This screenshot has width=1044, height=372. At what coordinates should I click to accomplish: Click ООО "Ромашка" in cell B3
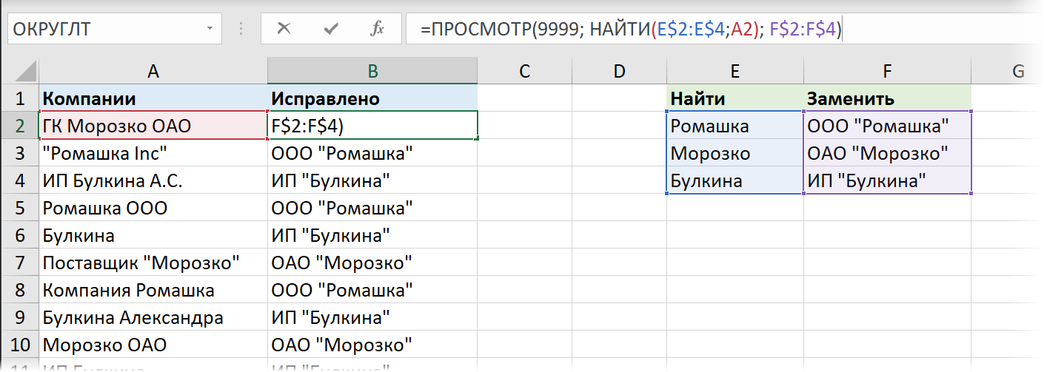(x=373, y=153)
